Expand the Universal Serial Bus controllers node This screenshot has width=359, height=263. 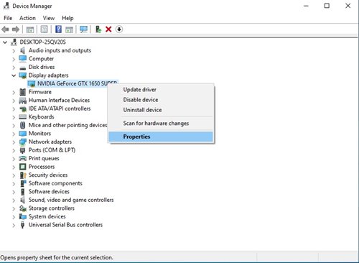click(x=14, y=225)
